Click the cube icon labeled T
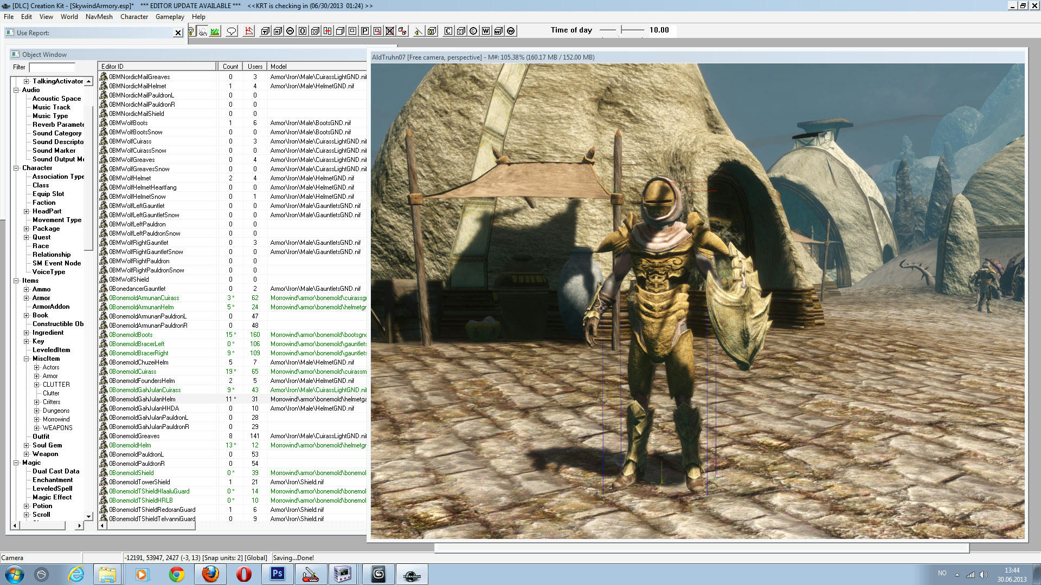The image size is (1041, 585). pos(266,31)
